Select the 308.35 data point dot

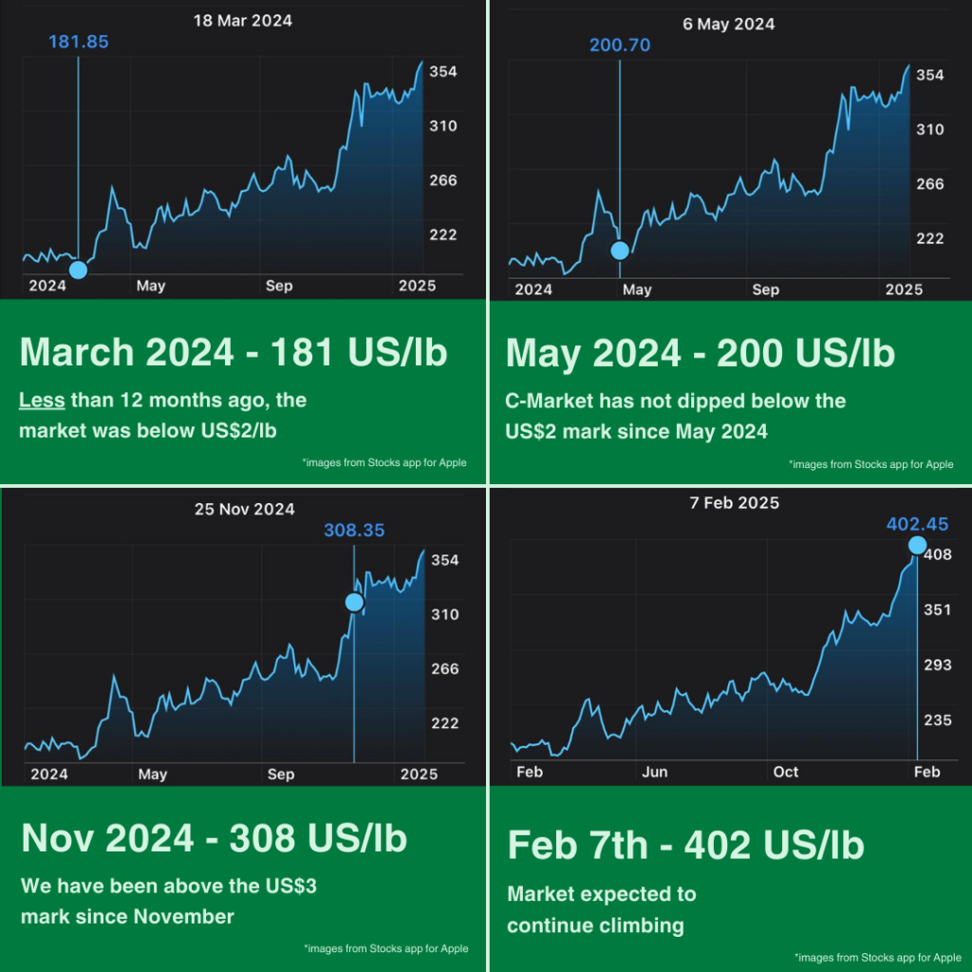click(354, 602)
